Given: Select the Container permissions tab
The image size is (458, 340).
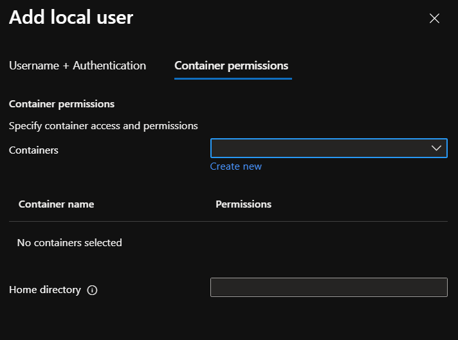Looking at the screenshot, I should point(232,66).
